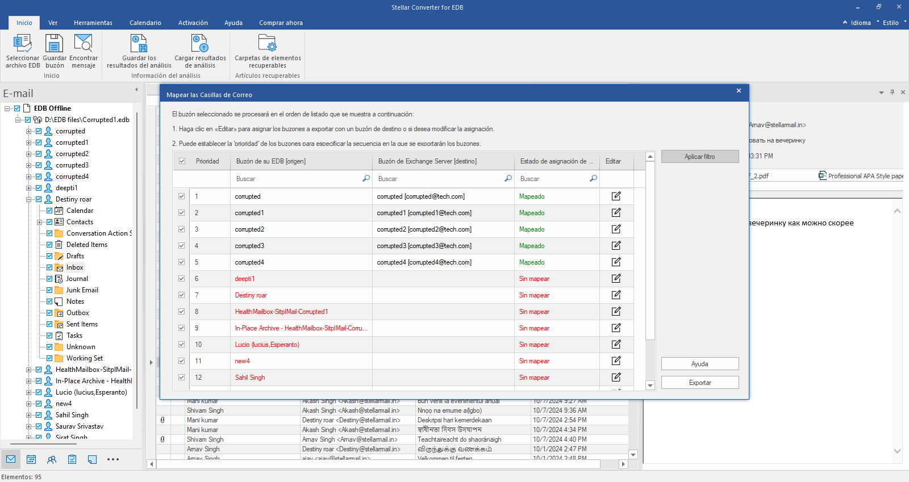Click Aplicar filtro button
Viewport: 909px width, 482px height.
click(700, 157)
